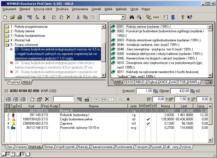Viewport: 217px width, 158px height.
Task: Click the yellow question mark help icon
Action: click(183, 17)
